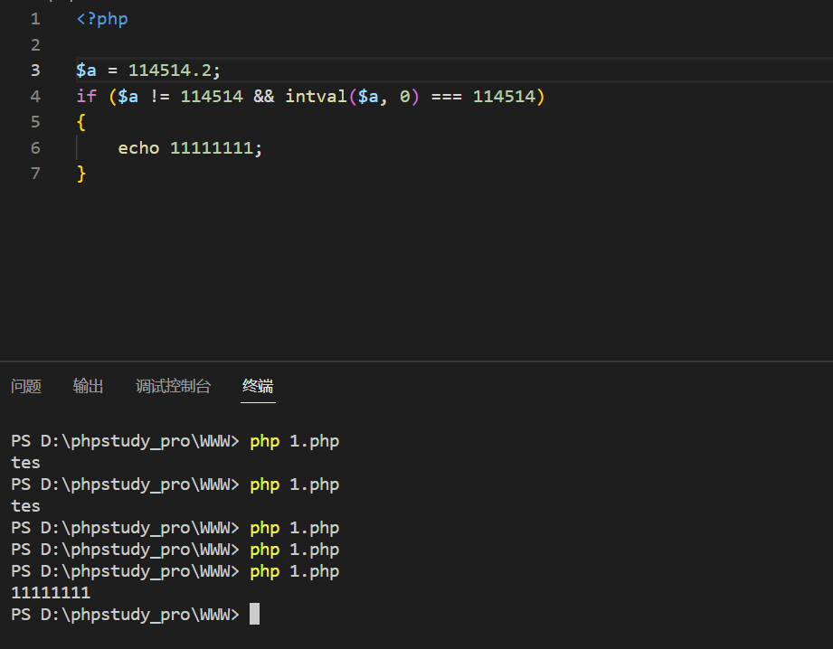833x649 pixels.
Task: Click line number 2 in gutter
Action: 35,45
